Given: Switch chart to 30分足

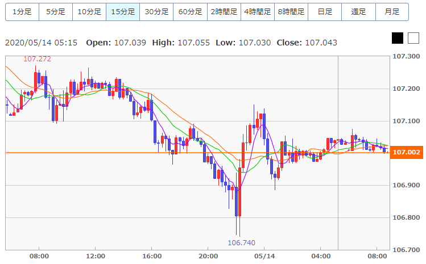Looking at the screenshot, I should 156,12.
